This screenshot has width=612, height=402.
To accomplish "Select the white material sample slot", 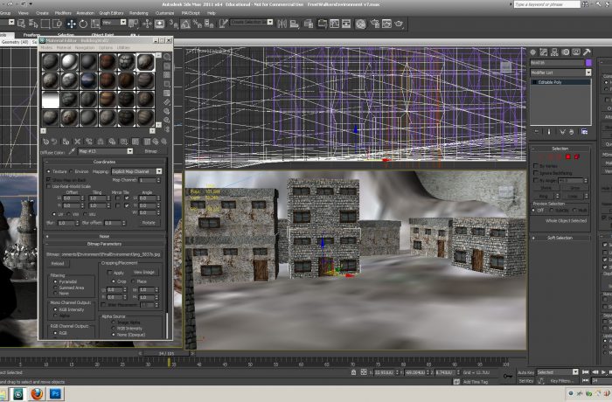I will click(51, 100).
